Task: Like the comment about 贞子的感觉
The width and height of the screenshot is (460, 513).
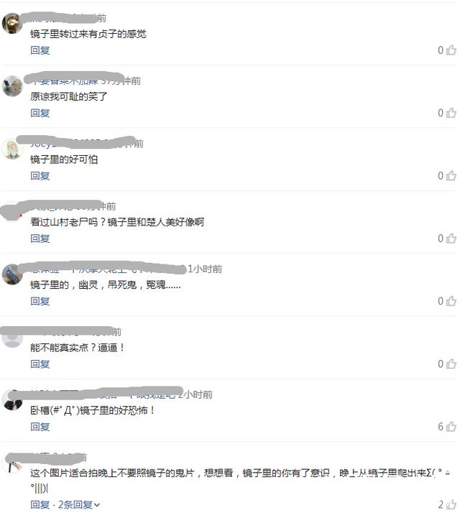Action: coord(451,50)
